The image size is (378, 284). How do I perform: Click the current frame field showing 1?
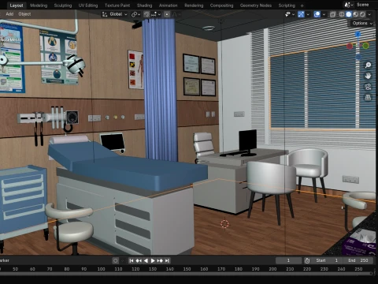[x=288, y=260]
